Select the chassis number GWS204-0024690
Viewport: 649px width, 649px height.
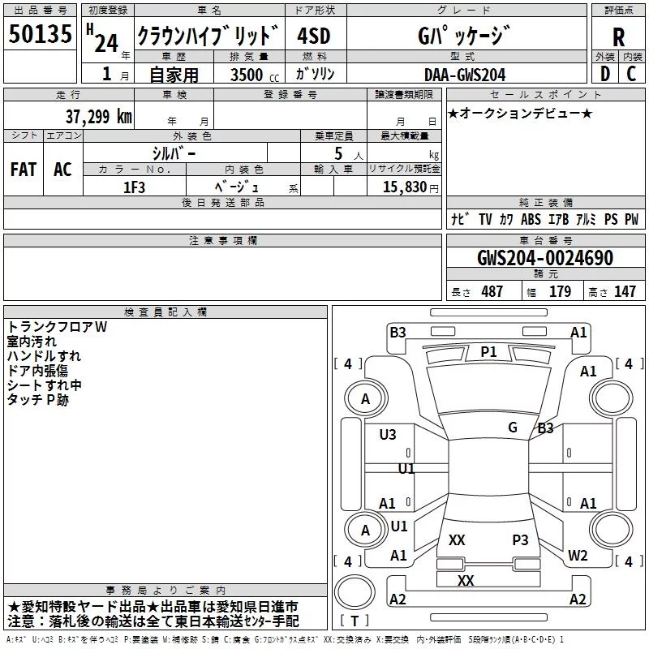pyautogui.click(x=545, y=258)
